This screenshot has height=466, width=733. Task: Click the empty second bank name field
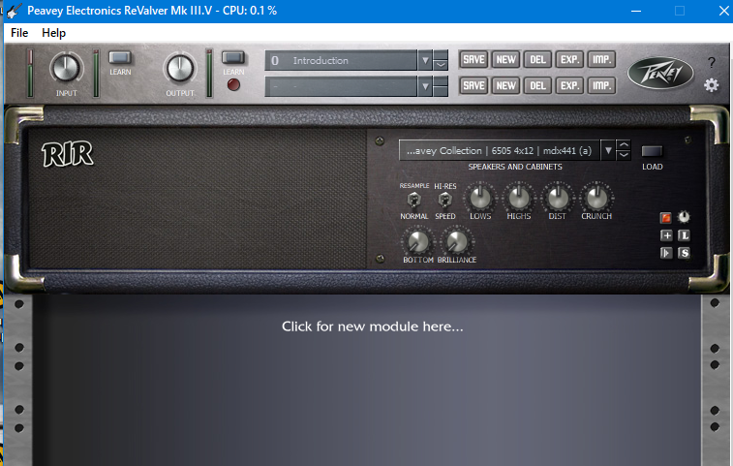coord(341,86)
